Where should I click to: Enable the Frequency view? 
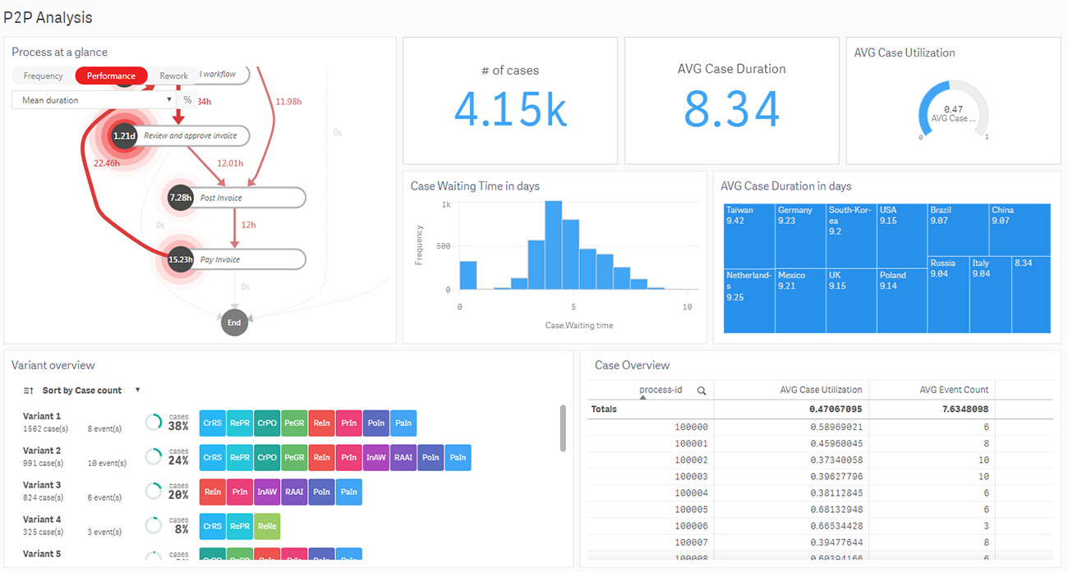tap(43, 75)
